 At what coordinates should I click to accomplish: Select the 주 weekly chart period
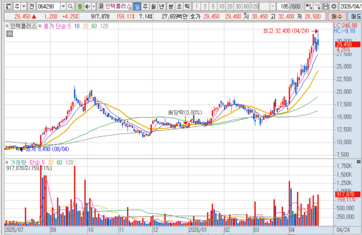coord(145,6)
